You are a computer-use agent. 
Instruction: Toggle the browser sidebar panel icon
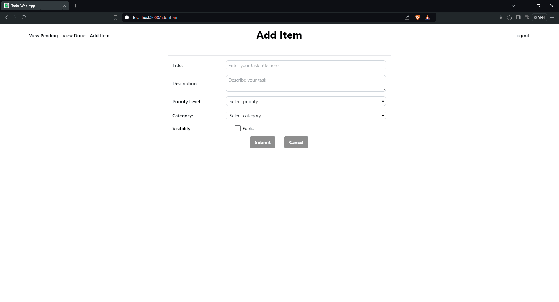518,17
